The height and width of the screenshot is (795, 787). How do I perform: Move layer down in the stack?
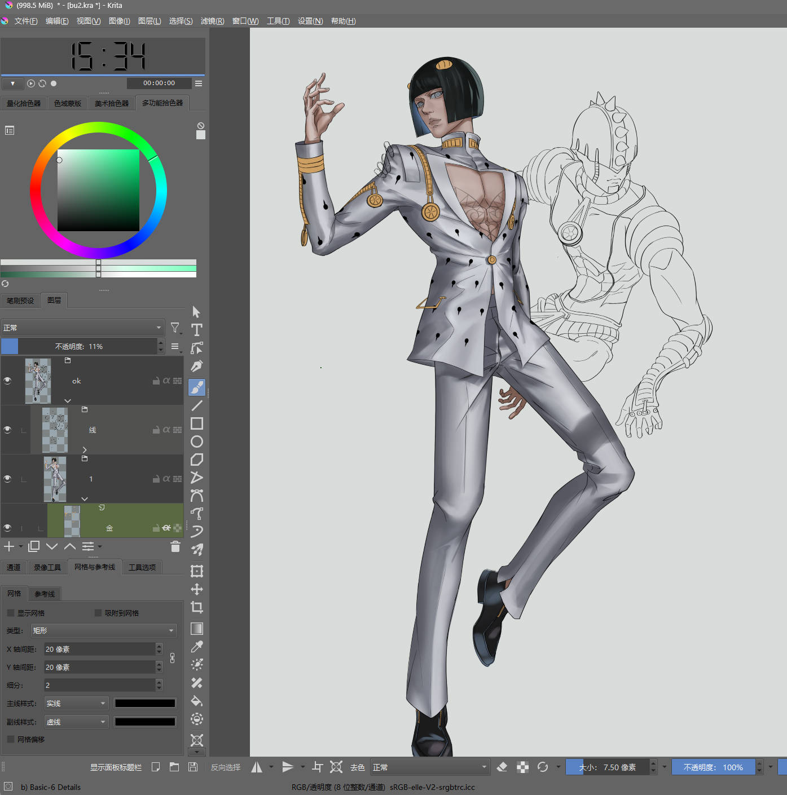point(52,546)
